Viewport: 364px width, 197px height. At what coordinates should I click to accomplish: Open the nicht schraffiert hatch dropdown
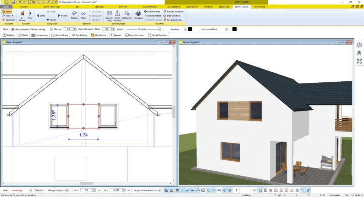click(226, 29)
